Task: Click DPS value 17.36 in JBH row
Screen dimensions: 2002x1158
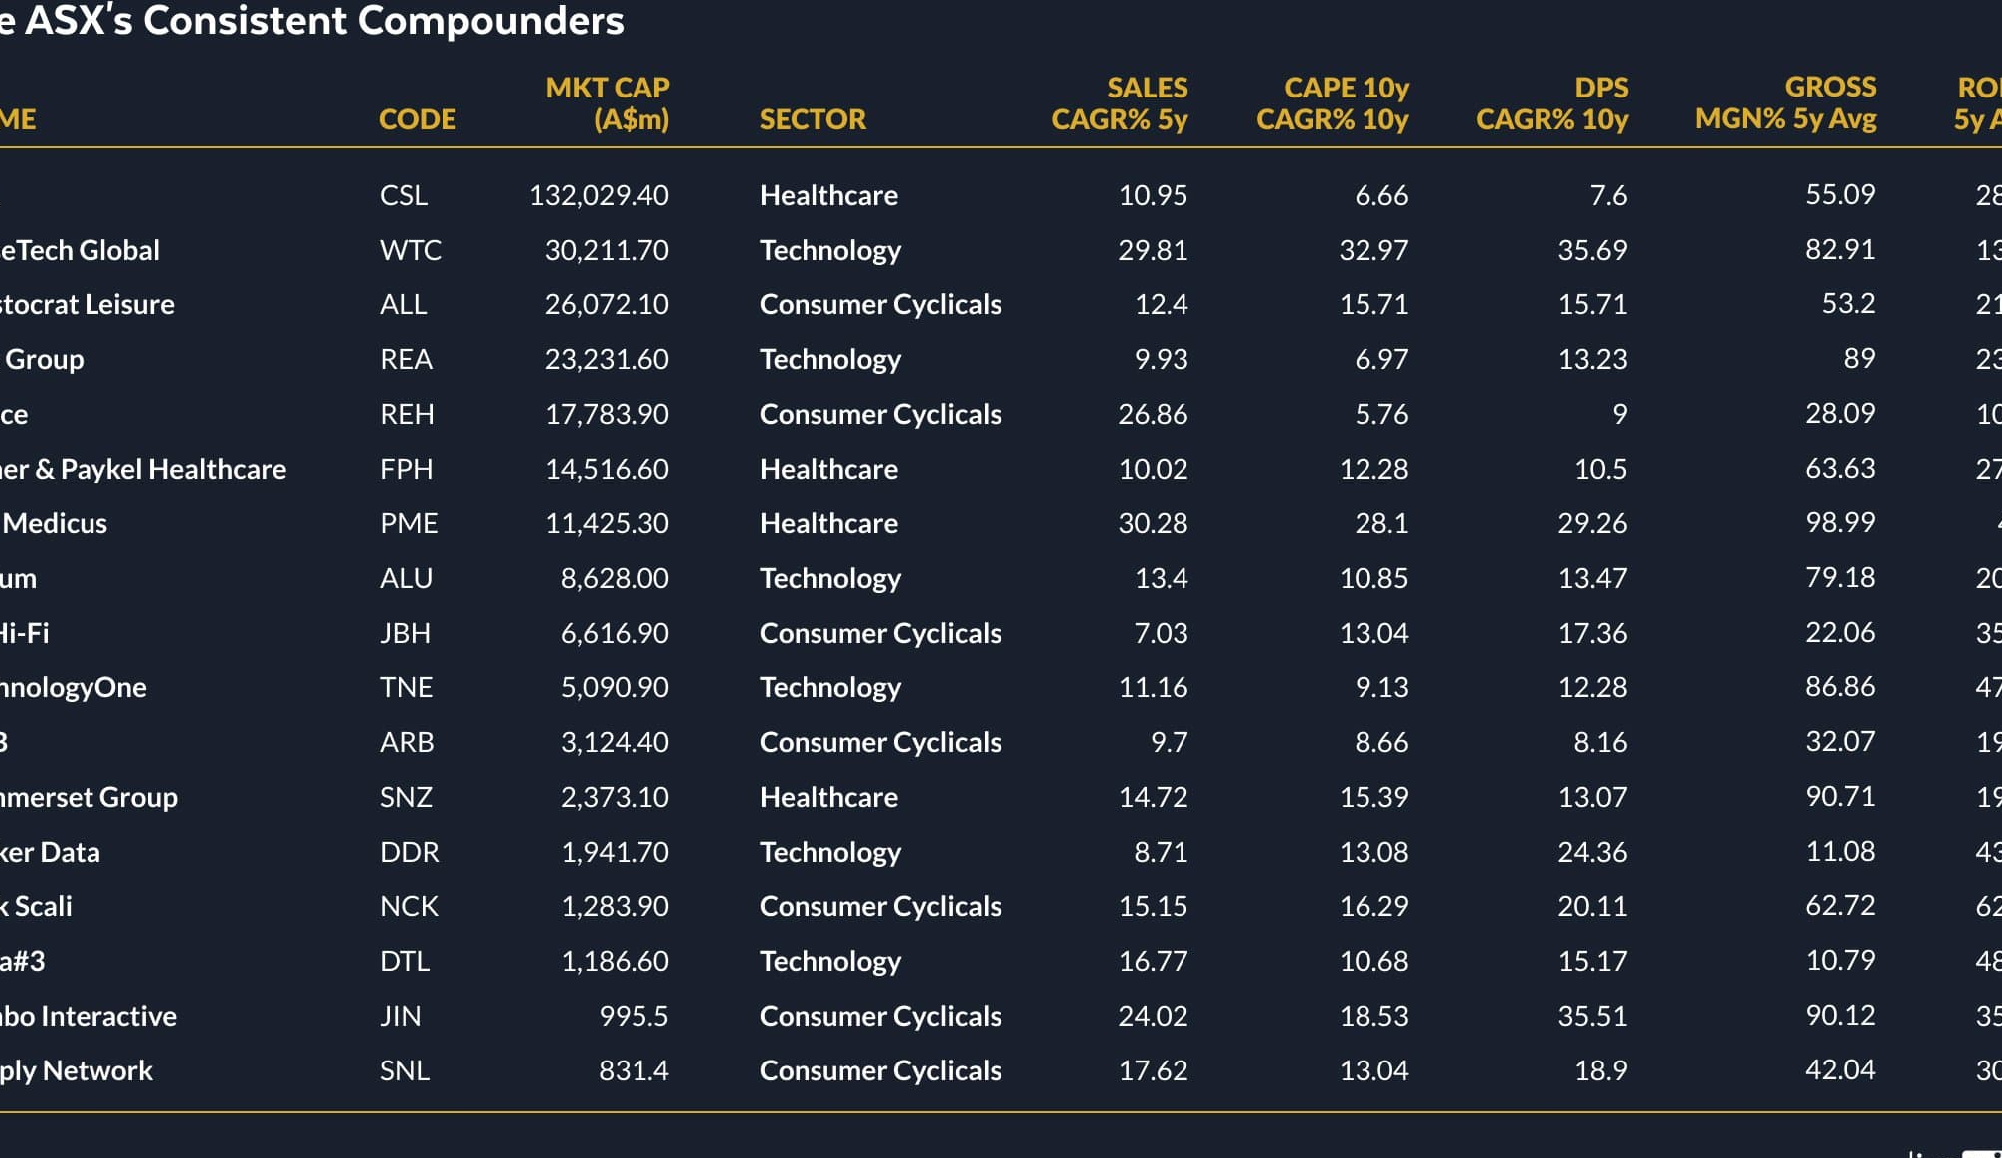Action: pyautogui.click(x=1592, y=633)
